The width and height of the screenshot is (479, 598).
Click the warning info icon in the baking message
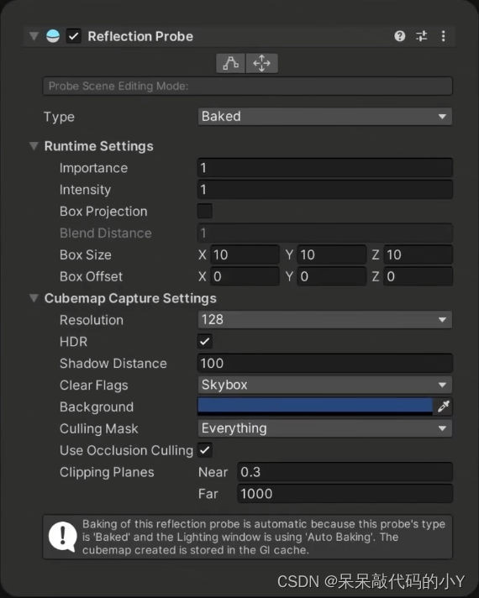62,537
